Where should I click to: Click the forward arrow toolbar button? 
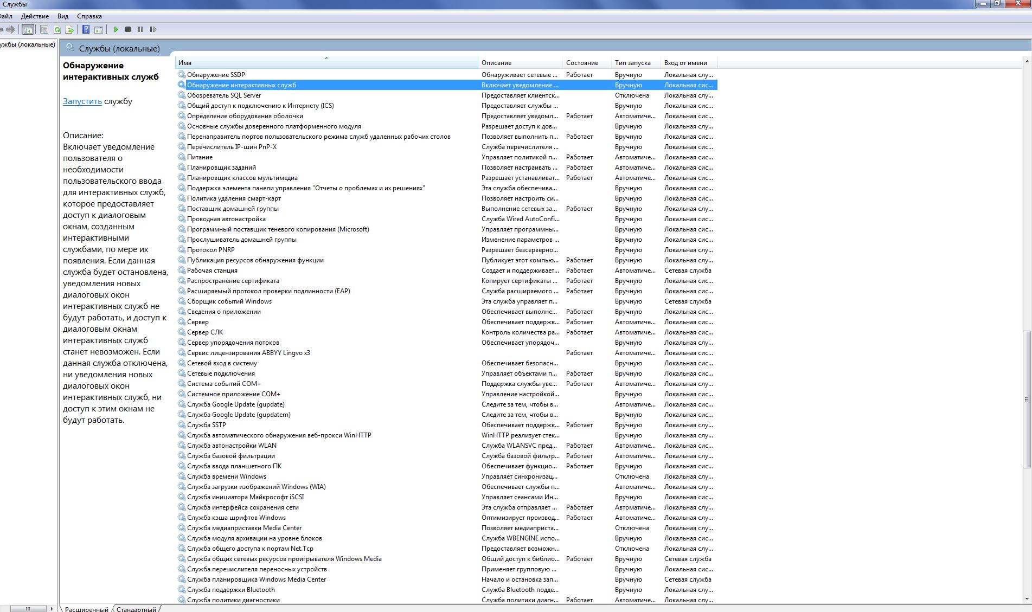(x=10, y=29)
